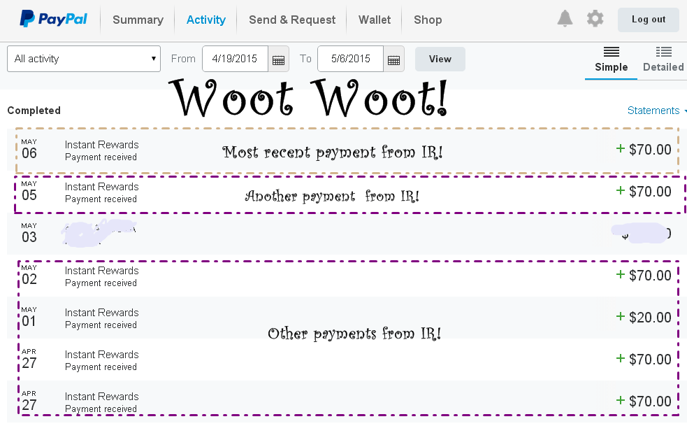Image resolution: width=687 pixels, height=426 pixels.
Task: Click the Completed section heading
Action: [x=34, y=111]
